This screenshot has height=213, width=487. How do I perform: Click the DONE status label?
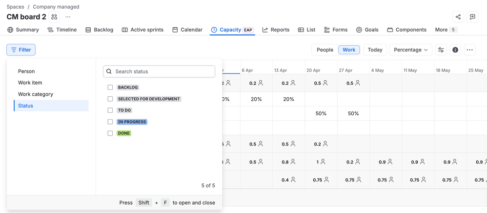tap(124, 133)
